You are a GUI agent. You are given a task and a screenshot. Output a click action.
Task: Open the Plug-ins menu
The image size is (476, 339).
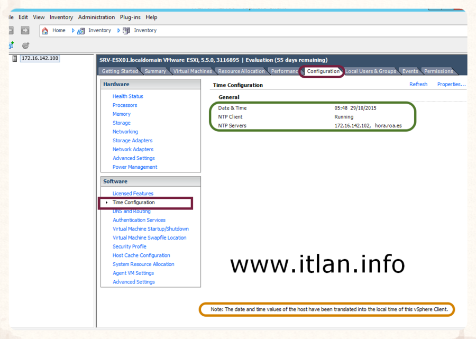(x=131, y=17)
